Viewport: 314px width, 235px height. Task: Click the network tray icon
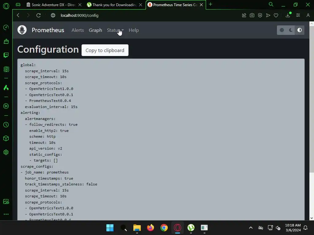point(270,228)
